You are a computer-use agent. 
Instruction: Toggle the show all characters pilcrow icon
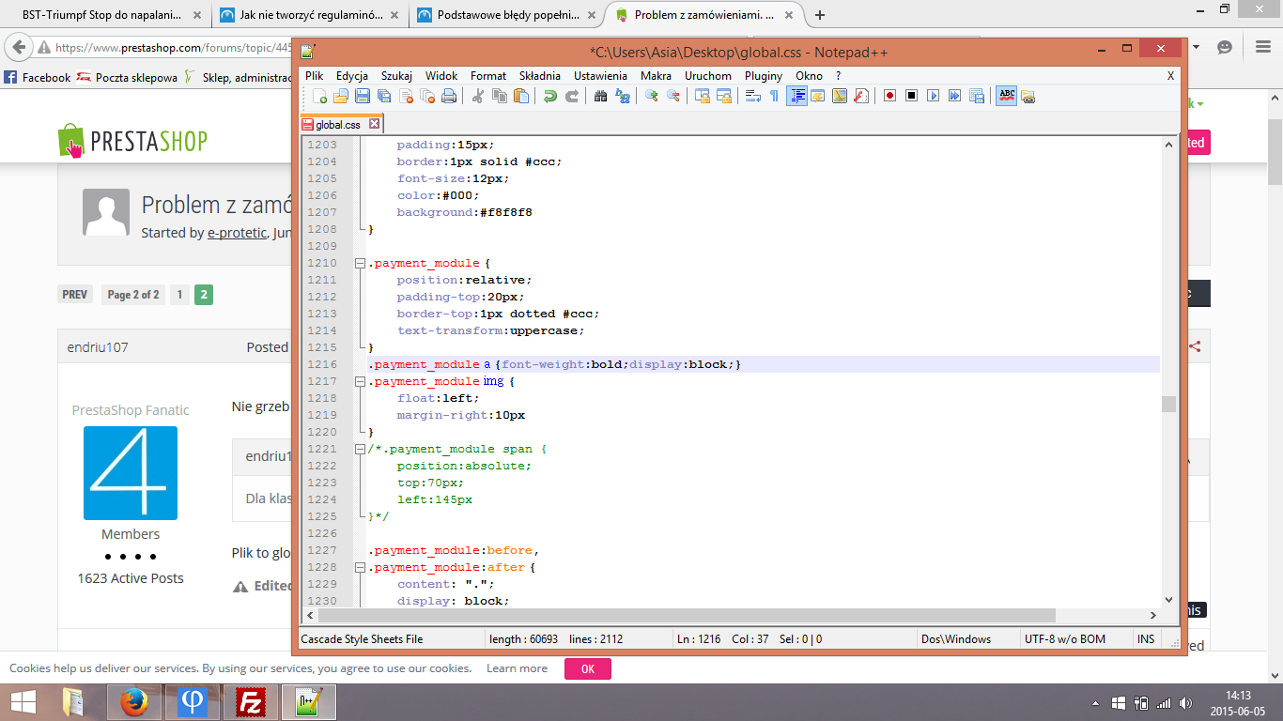tap(774, 96)
